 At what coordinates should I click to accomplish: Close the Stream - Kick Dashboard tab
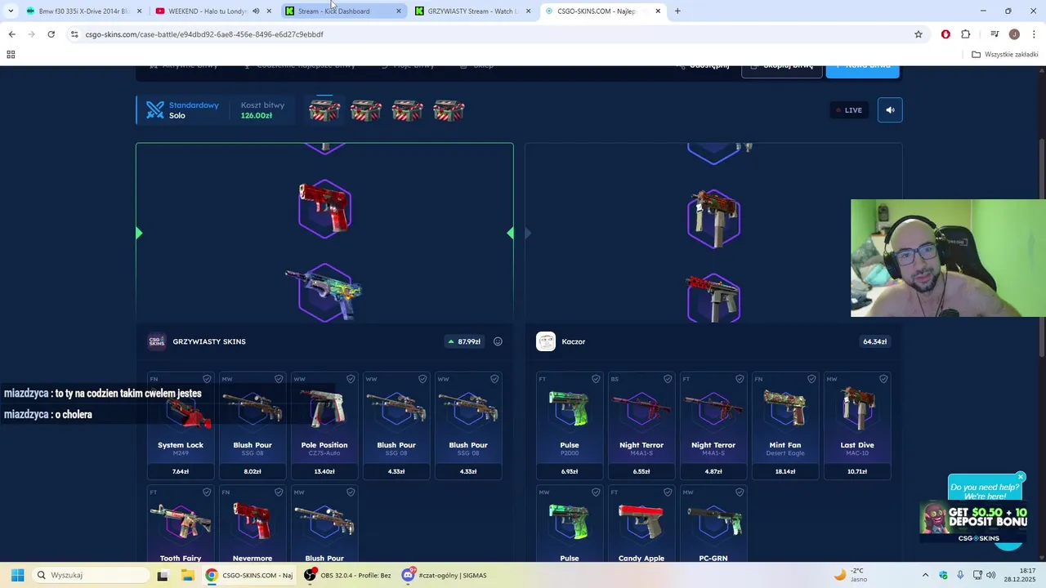pyautogui.click(x=399, y=11)
